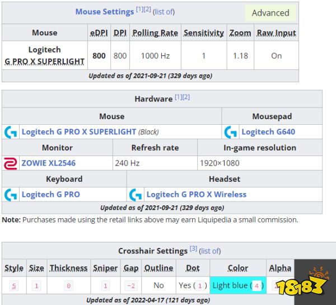This screenshot has height=305, width=336.
Task: Open reference [1] next to Hardware heading
Action: click(179, 97)
